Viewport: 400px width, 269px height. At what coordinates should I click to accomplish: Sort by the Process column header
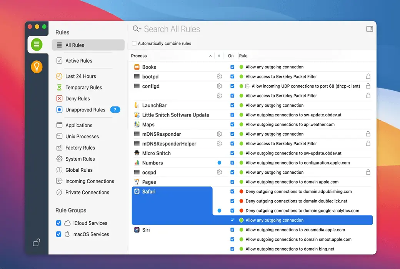[x=171, y=56]
